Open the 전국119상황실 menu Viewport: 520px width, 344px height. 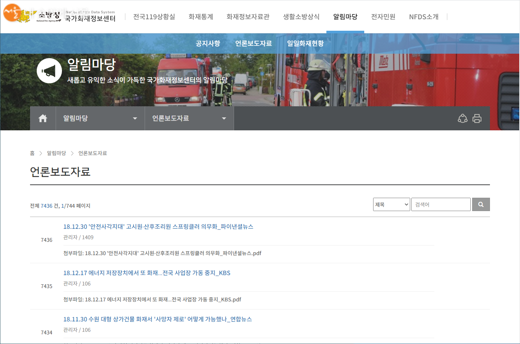pos(154,17)
